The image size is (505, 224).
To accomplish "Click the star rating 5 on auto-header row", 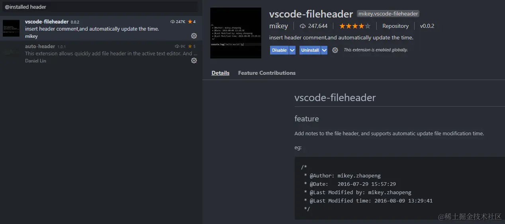I will tap(192, 46).
